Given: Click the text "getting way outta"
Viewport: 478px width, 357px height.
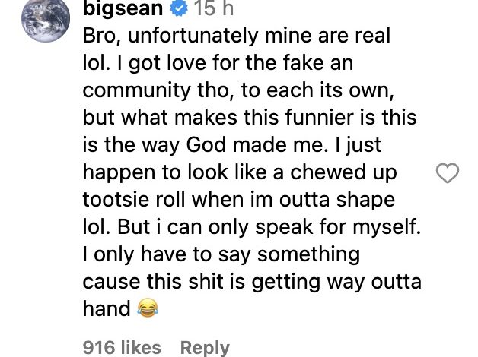Looking at the screenshot, I should click(347, 281).
